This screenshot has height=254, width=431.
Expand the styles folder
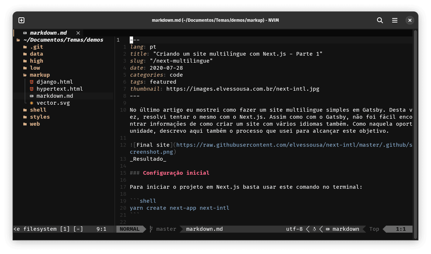40,117
